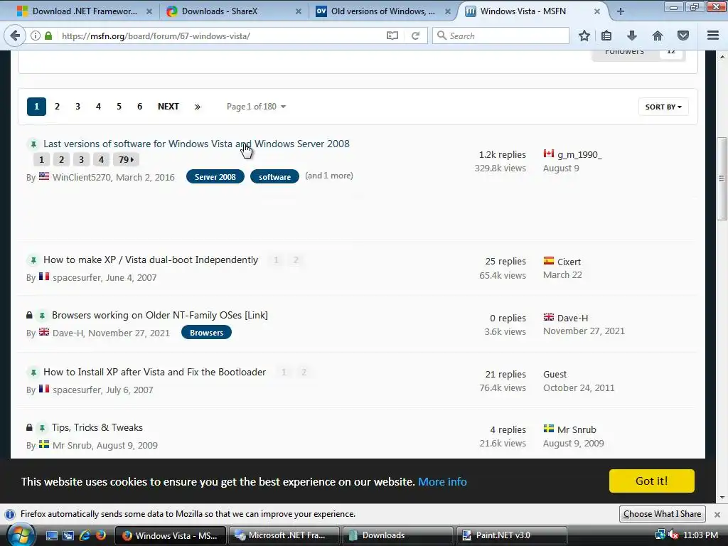Go to Firefox home page icon
Viewport: 728px width, 546px height.
(658, 36)
